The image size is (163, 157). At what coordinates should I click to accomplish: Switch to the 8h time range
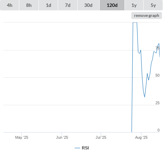click(29, 5)
